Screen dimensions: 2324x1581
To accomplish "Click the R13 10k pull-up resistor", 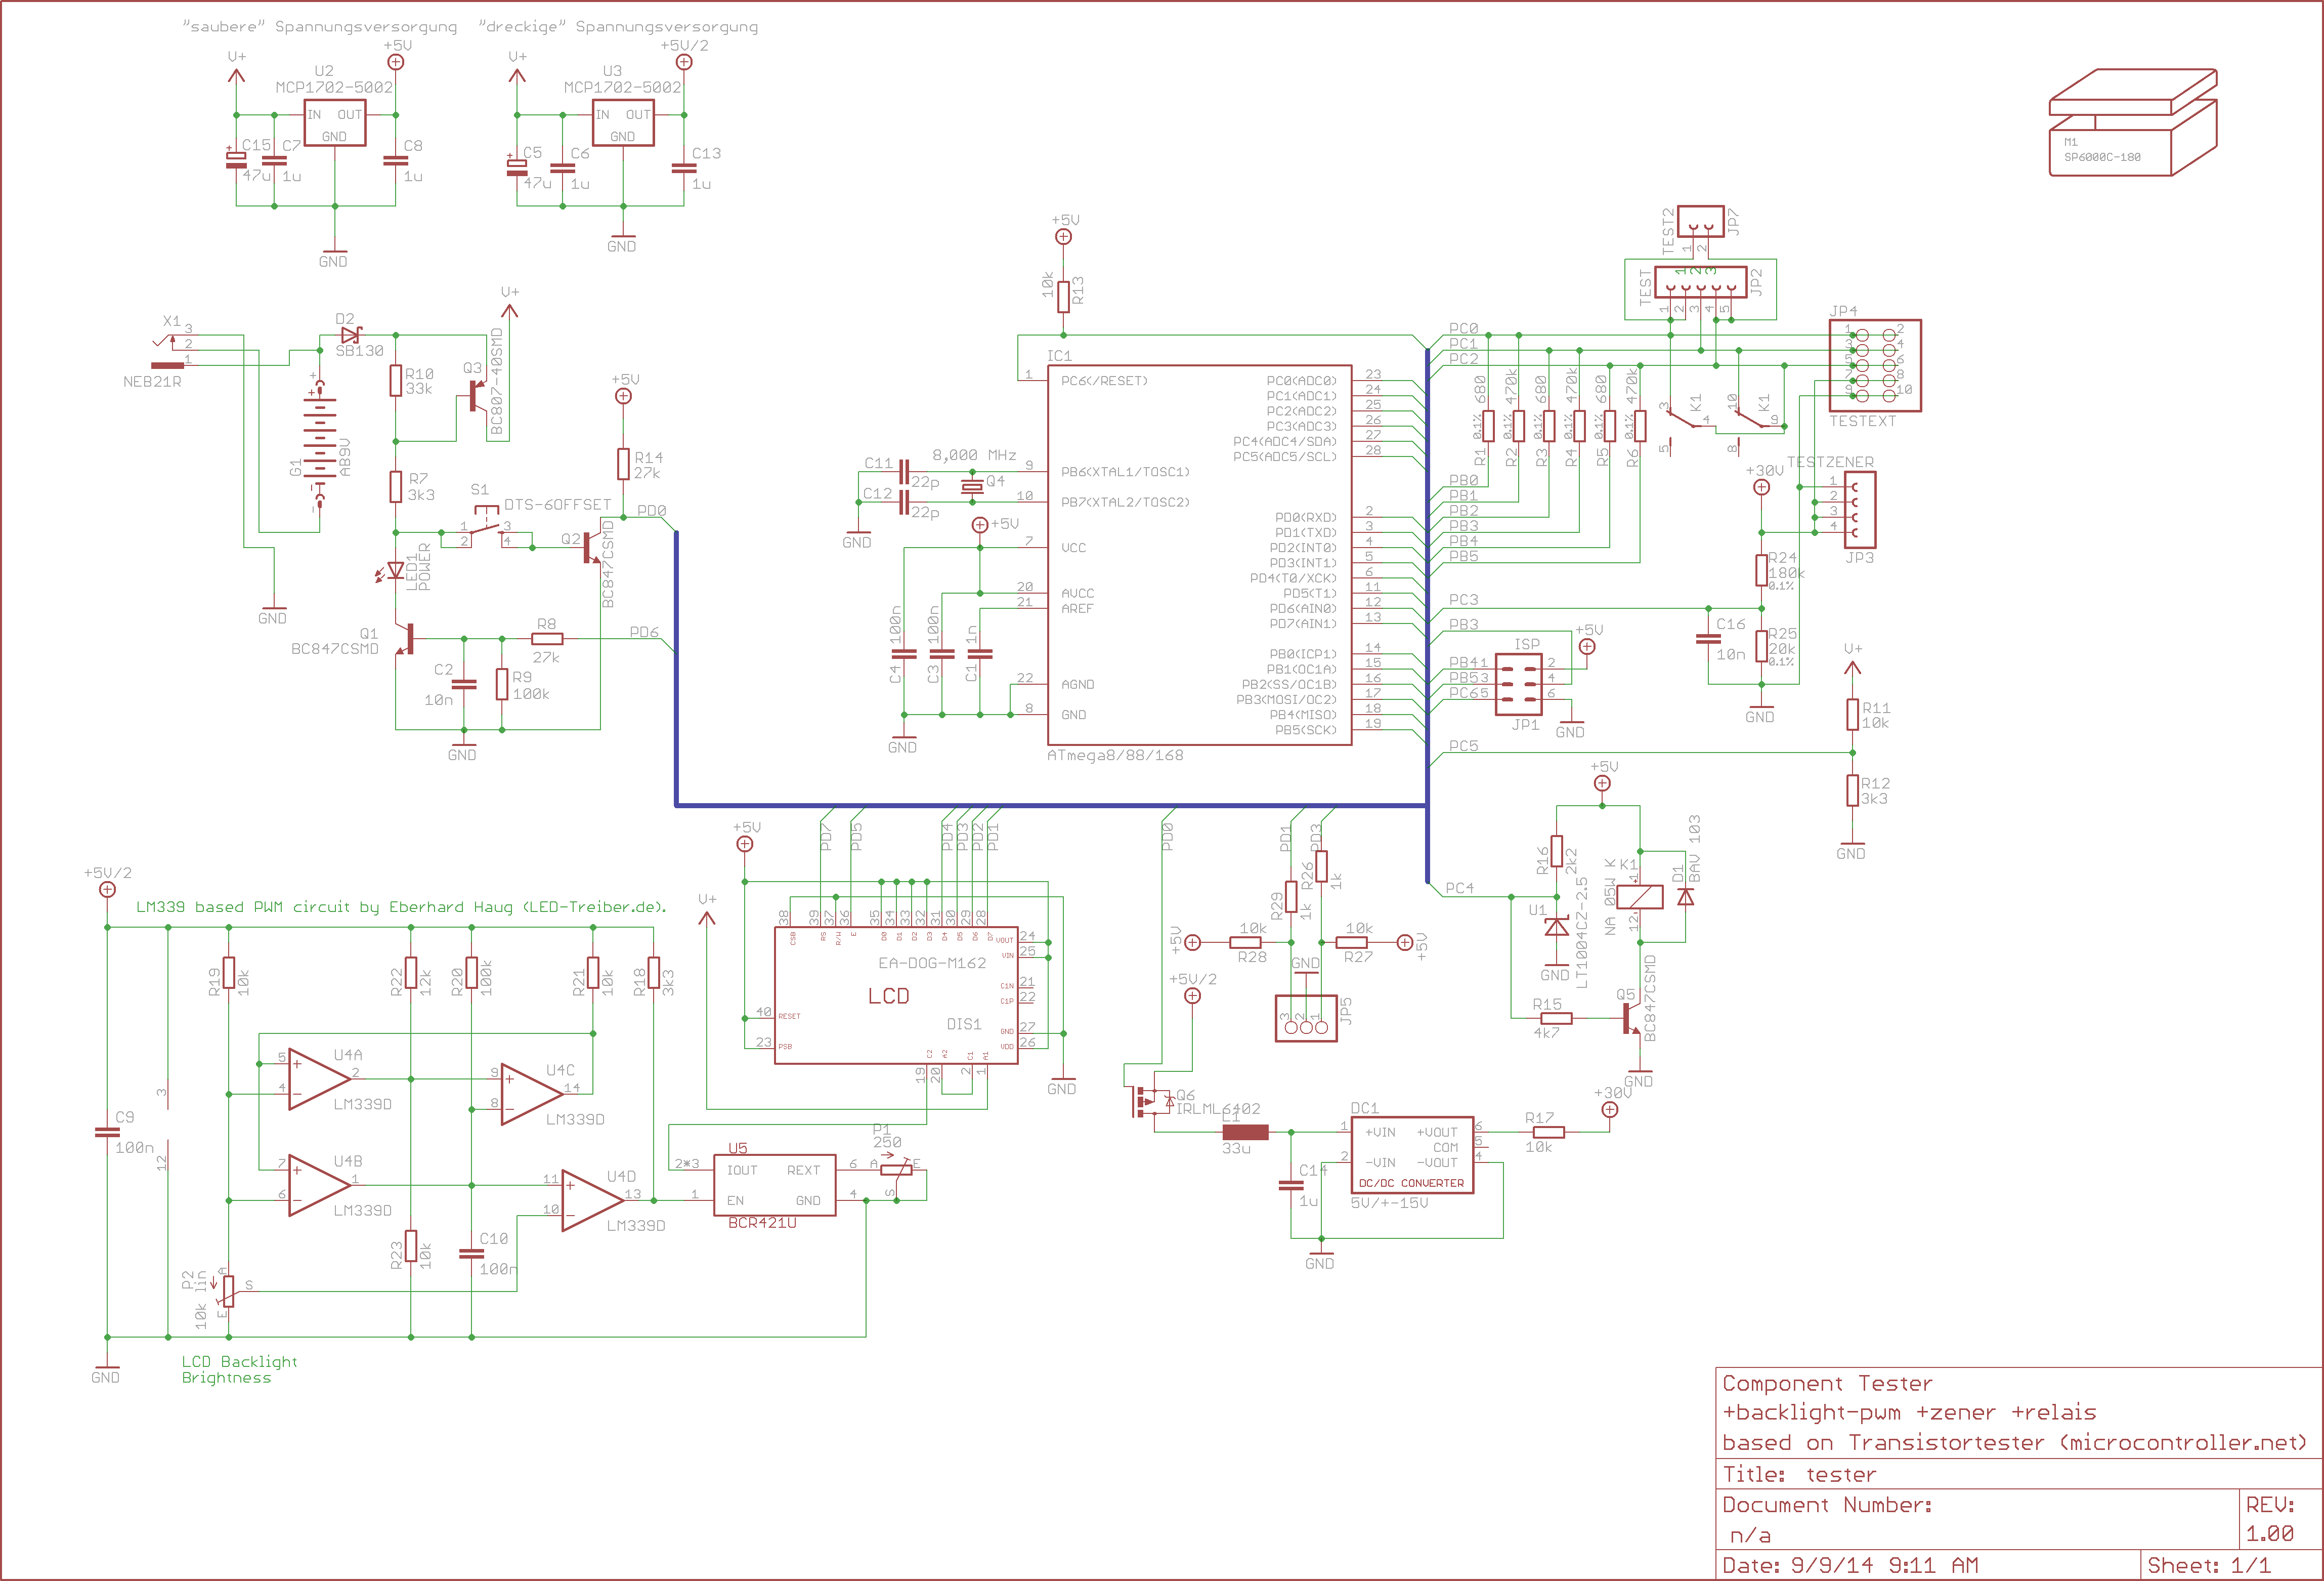I will (x=1063, y=296).
